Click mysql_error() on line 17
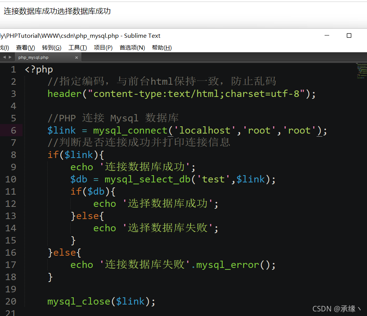 tap(233, 265)
